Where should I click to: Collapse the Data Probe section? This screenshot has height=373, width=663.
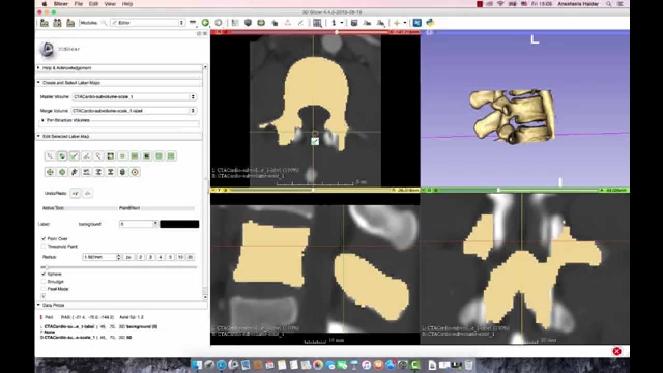click(122, 305)
